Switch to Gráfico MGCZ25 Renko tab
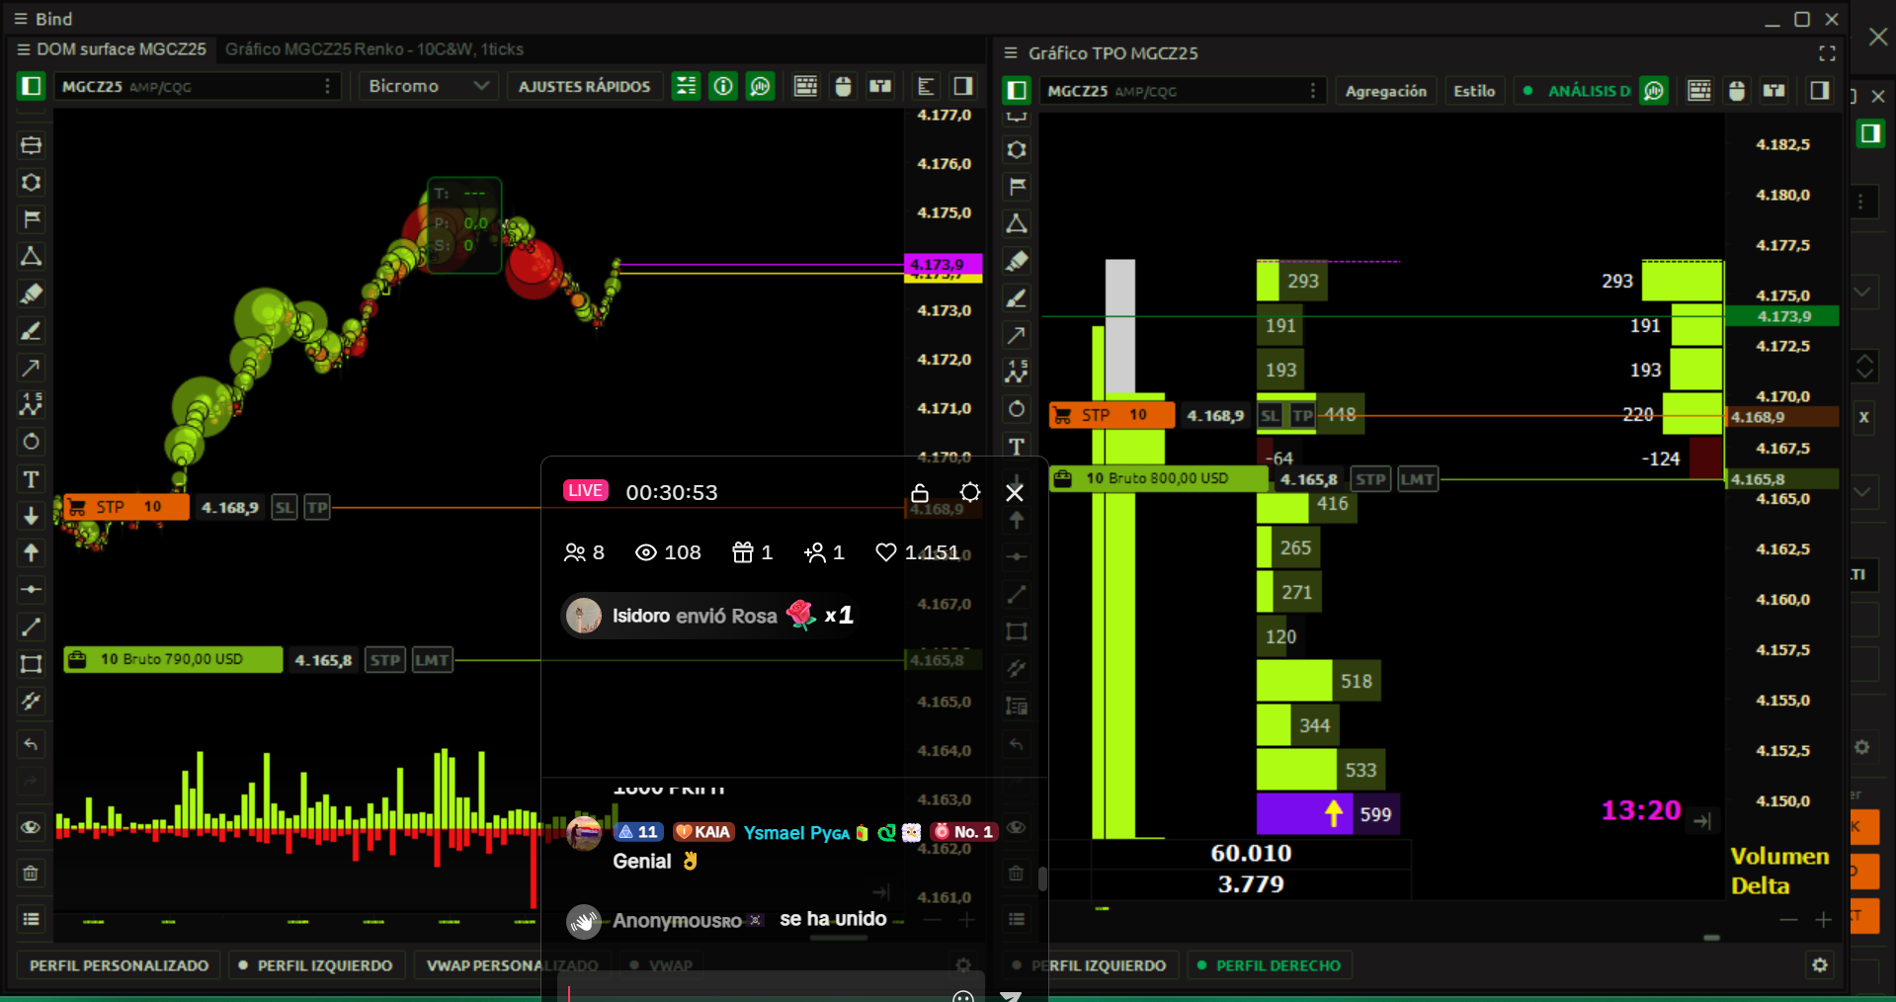Viewport: 1896px width, 1002px height. (x=373, y=49)
